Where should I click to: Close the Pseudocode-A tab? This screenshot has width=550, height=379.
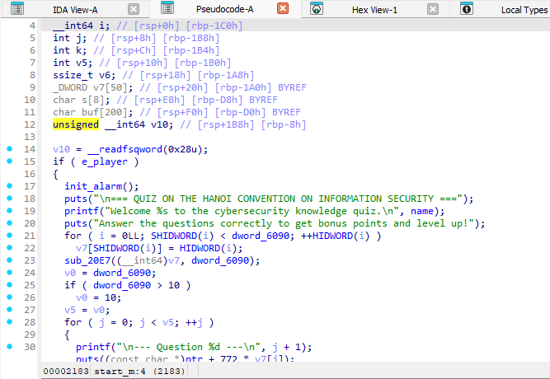click(283, 9)
